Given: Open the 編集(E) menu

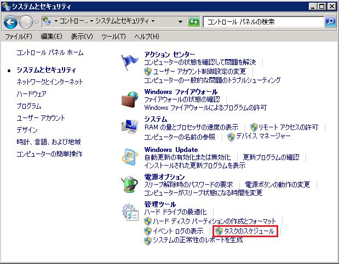Looking at the screenshot, I should tap(51, 36).
